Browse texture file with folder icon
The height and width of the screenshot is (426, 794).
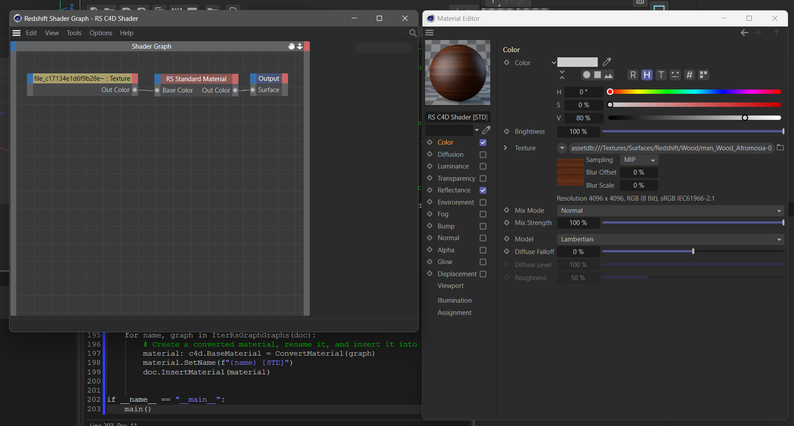tap(781, 148)
